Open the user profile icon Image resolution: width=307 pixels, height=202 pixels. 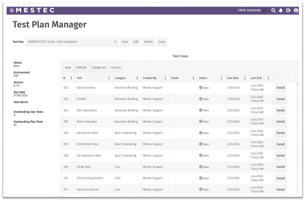296,10
